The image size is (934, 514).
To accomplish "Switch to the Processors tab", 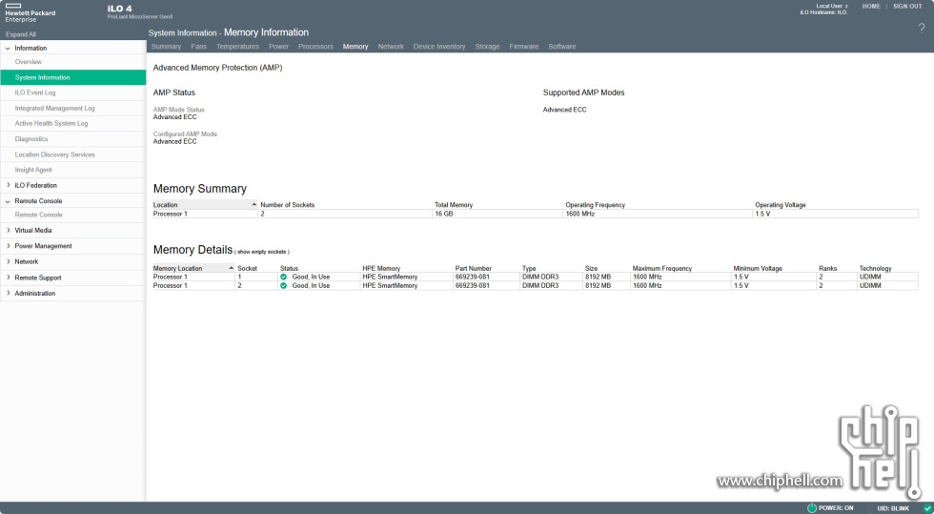I will pos(315,47).
